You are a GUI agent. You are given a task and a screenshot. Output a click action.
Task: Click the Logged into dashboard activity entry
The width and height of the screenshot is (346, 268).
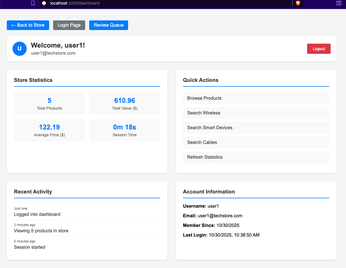[37, 214]
